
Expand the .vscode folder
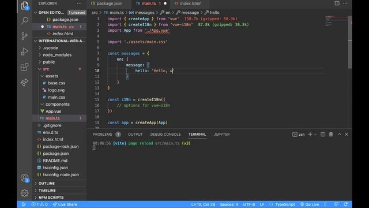tap(40, 48)
